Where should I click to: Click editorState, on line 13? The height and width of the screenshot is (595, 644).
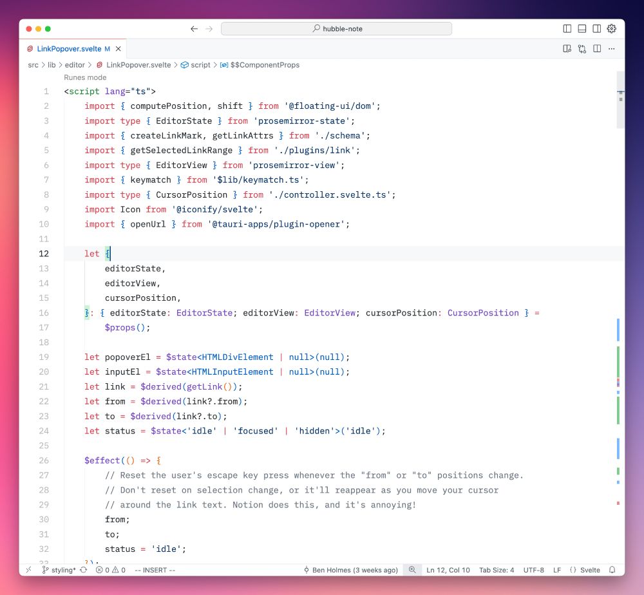click(135, 269)
